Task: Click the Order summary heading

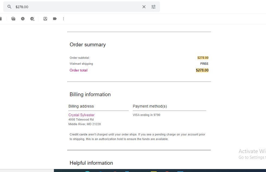Action: 88,45
